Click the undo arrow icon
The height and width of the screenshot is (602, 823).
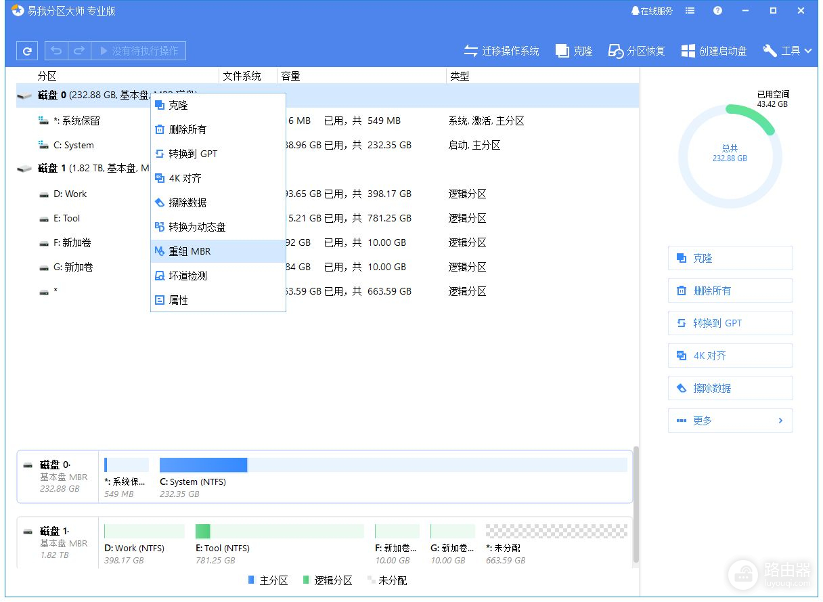point(56,51)
